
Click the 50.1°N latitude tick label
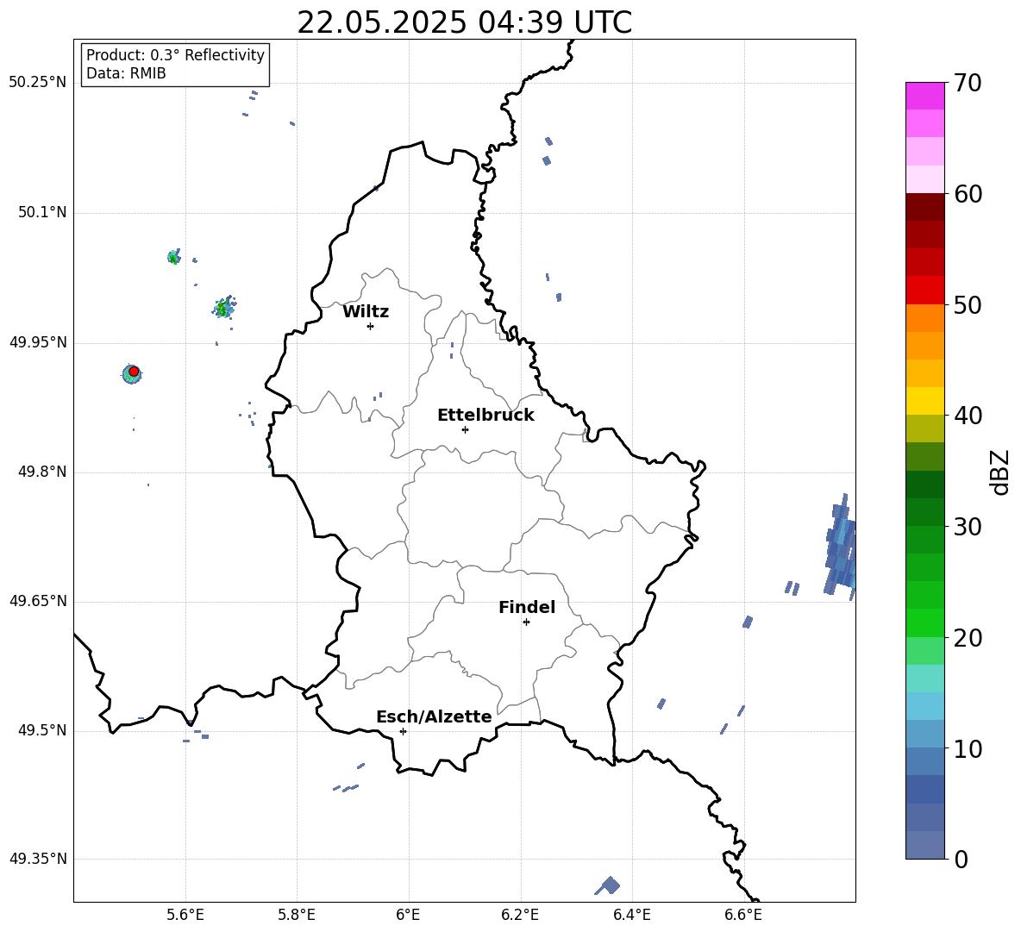point(42,212)
